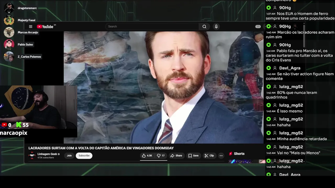Click user icon on 90Hg's 1:41 AM message

pos(275,45)
